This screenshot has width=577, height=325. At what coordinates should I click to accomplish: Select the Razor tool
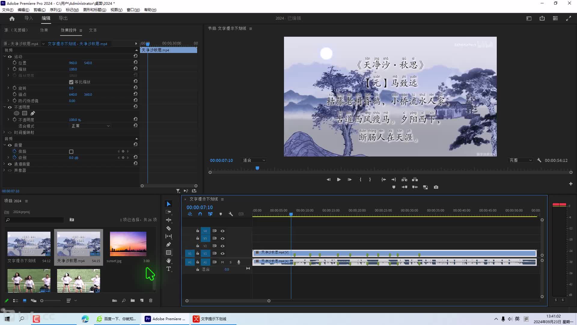(169, 228)
